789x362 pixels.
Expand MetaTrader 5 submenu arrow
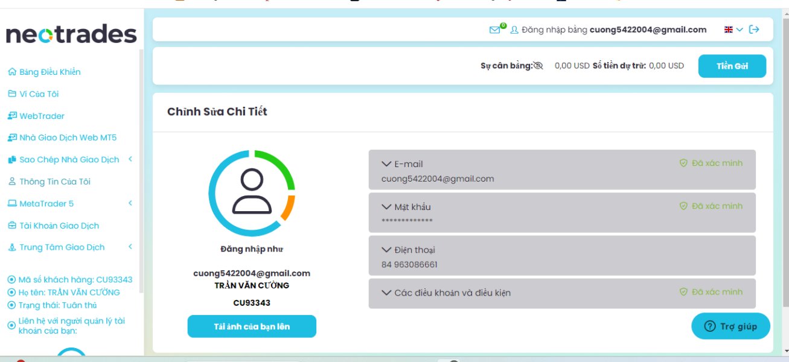[x=130, y=203]
